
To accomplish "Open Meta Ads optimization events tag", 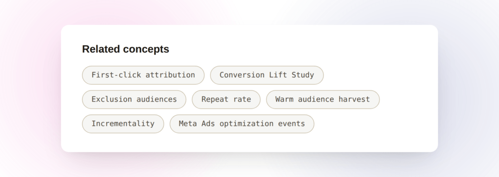I will click(242, 124).
